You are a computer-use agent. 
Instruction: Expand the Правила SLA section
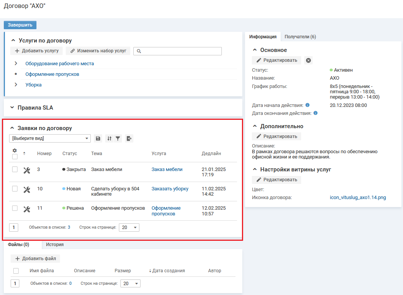(12, 108)
